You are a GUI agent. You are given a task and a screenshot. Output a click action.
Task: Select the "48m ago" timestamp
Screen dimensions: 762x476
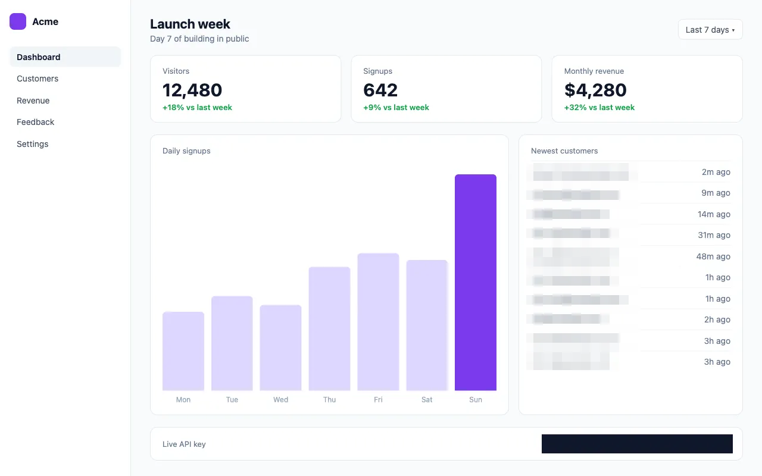click(713, 256)
